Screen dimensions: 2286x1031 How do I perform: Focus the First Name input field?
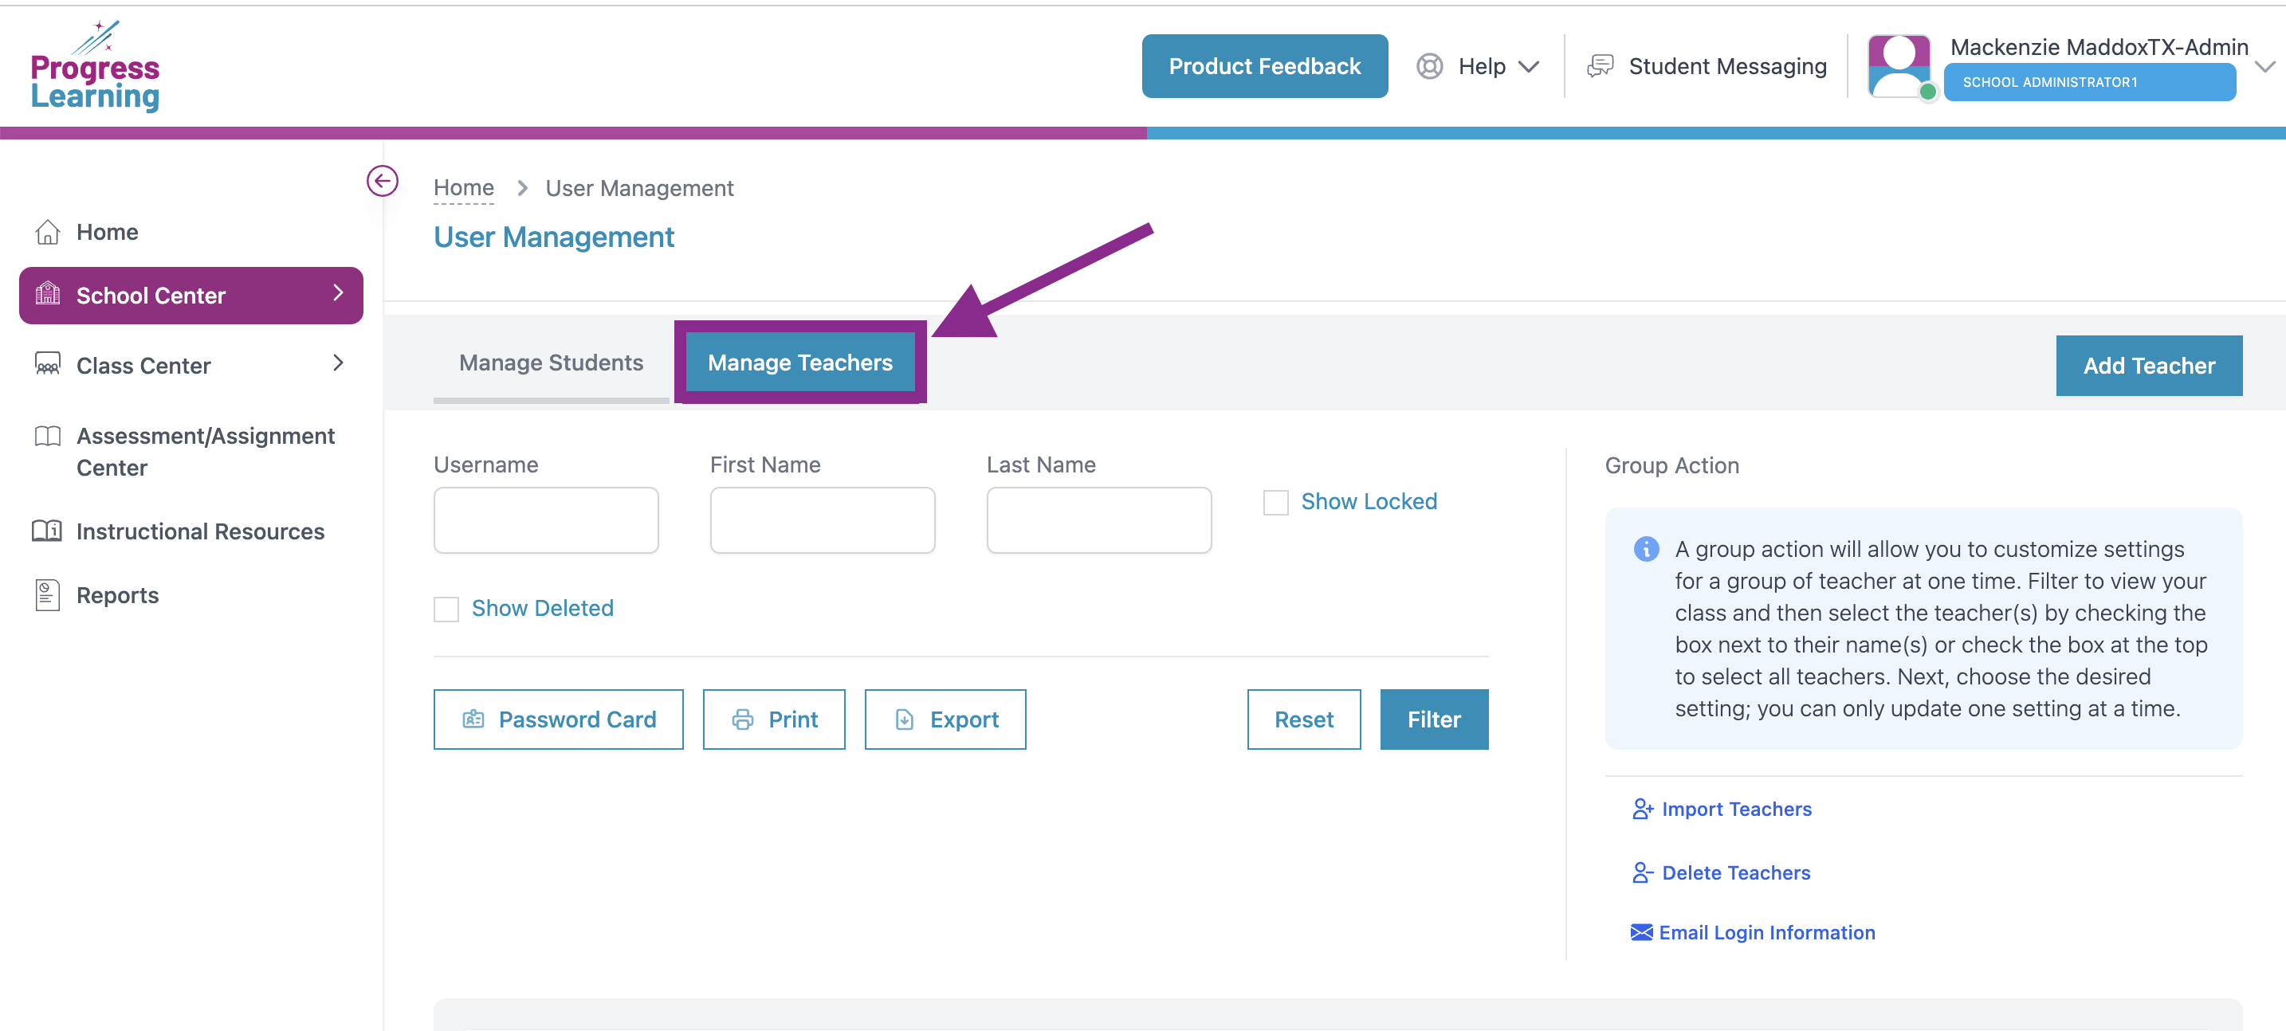point(823,520)
